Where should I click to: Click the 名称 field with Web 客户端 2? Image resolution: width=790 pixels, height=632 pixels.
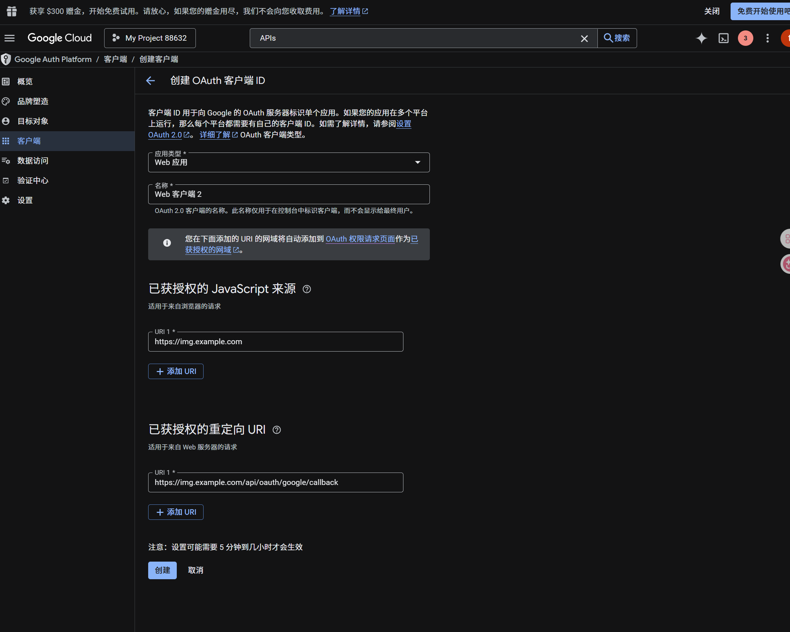click(289, 194)
